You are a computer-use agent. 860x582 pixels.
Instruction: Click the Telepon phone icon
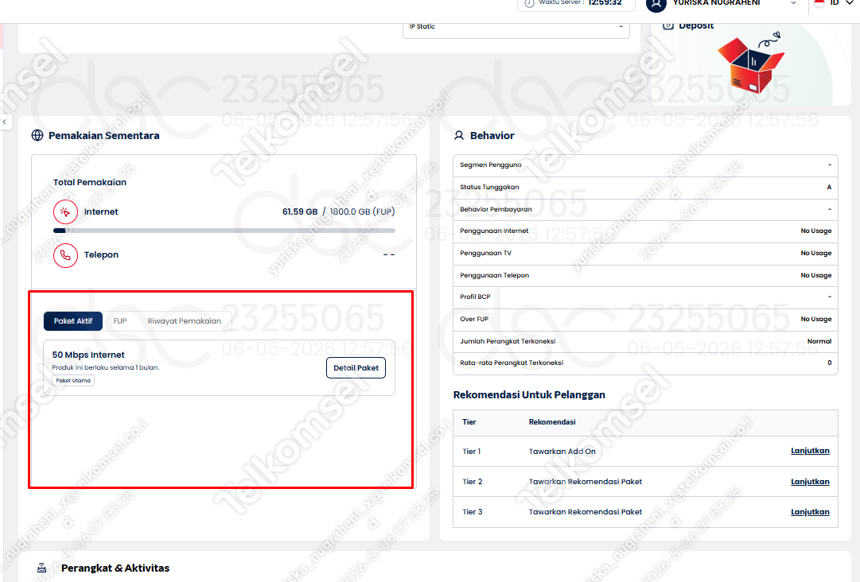65,255
